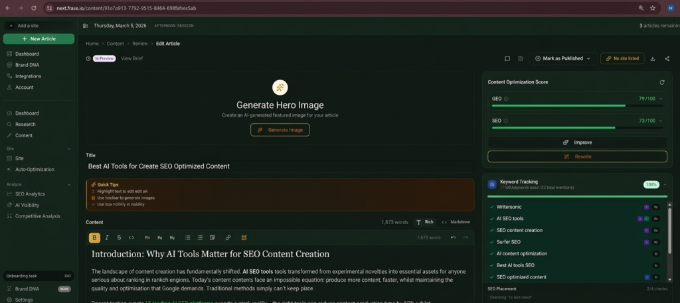Image resolution: width=680 pixels, height=303 pixels.
Task: Open SEO Analytics in the sidebar
Action: (30, 194)
